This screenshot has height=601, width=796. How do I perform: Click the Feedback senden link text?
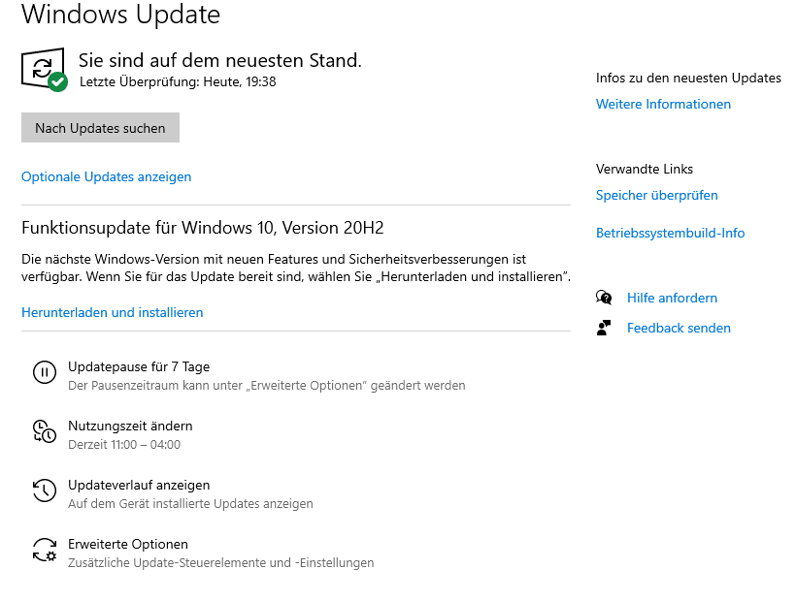click(x=679, y=328)
